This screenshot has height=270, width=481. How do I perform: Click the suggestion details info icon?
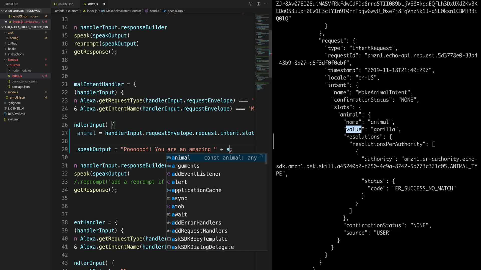(261, 156)
